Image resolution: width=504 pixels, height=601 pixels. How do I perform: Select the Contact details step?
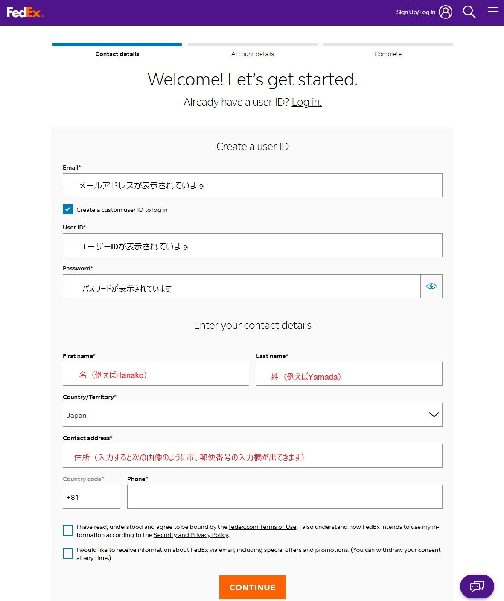(x=117, y=54)
